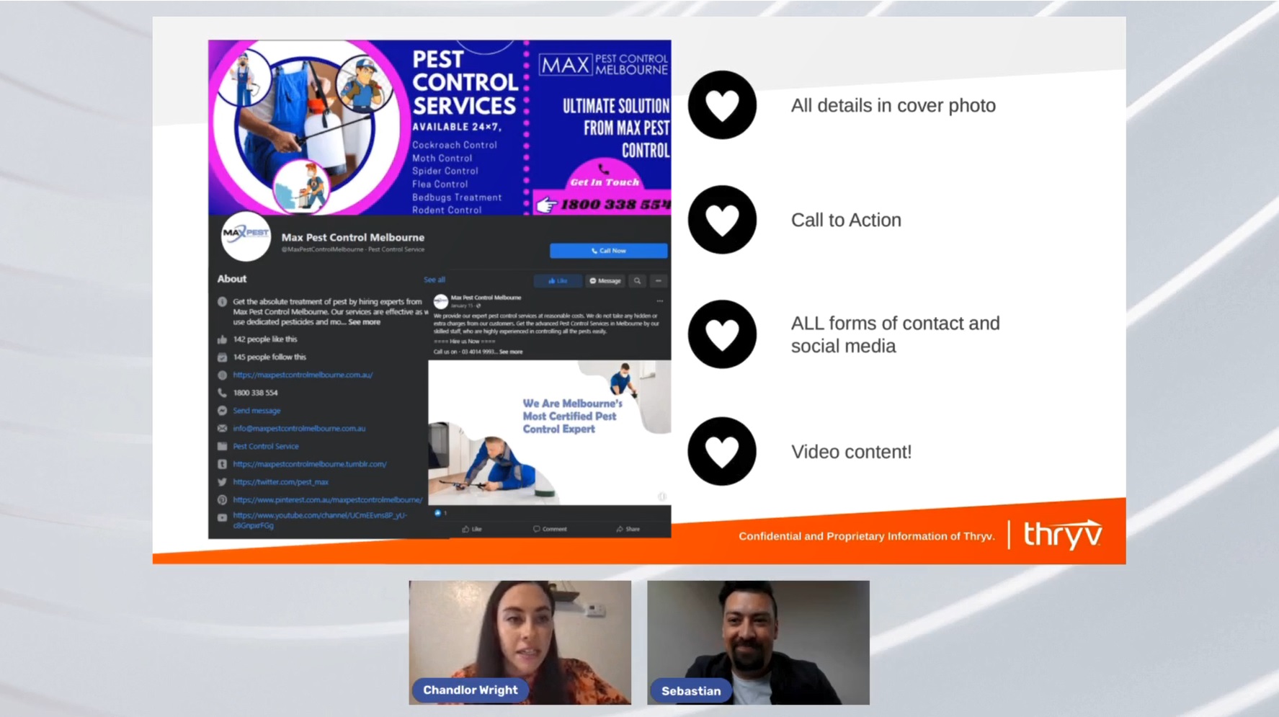
Task: Click the Send message link
Action: coord(257,411)
